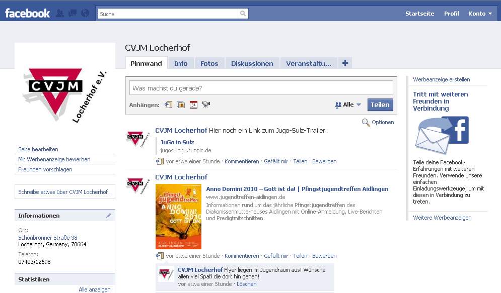The width and height of the screenshot is (501, 293).
Task: Click the Informationen section header
Action: [x=65, y=216]
